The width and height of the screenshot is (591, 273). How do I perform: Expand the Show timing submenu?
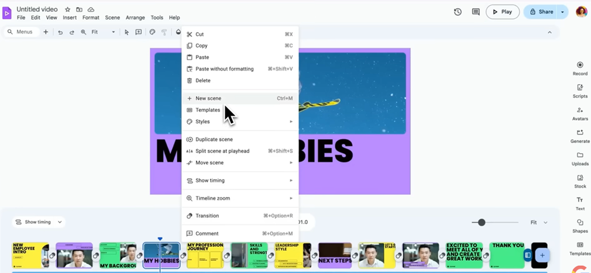point(240,181)
